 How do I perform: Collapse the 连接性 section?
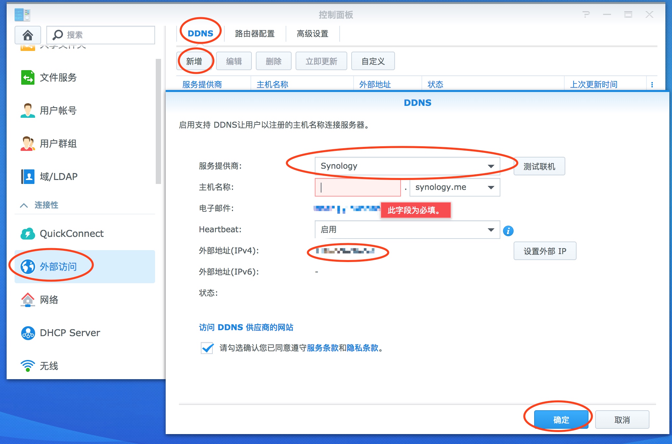click(24, 205)
